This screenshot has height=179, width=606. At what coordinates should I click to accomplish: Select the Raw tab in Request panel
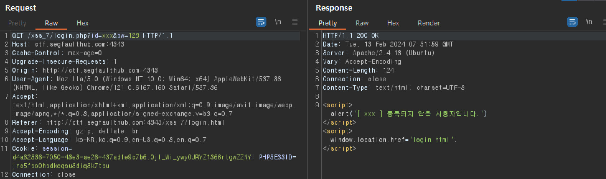[x=51, y=23]
